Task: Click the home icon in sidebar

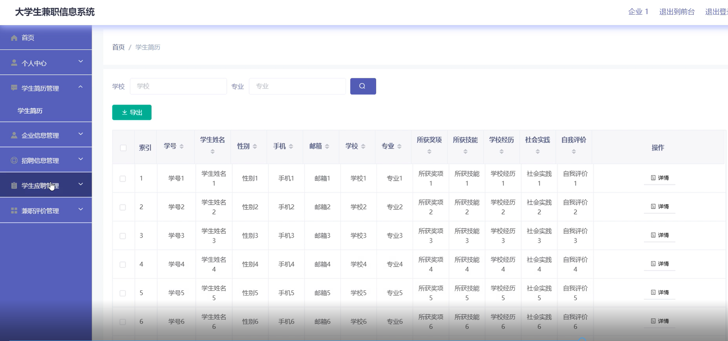Action: pyautogui.click(x=14, y=38)
